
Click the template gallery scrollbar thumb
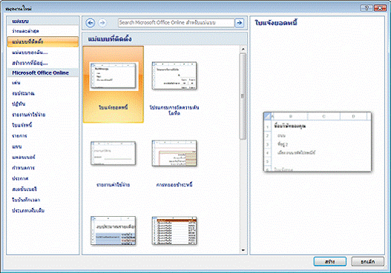point(243,96)
